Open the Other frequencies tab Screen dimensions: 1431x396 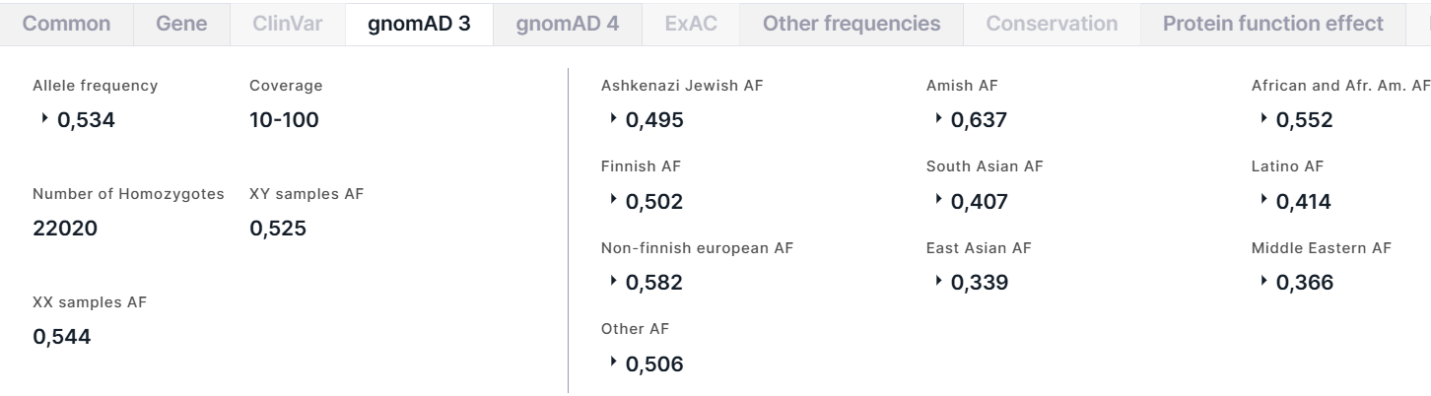click(x=852, y=24)
